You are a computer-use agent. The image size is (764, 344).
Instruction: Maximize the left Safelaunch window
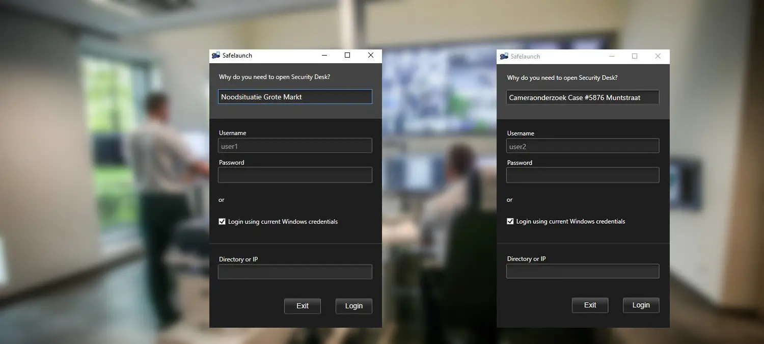pos(347,56)
